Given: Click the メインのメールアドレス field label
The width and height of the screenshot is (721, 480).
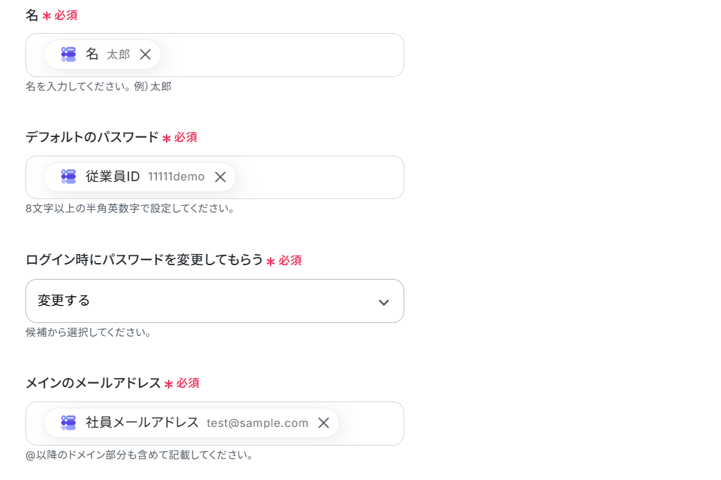Looking at the screenshot, I should tap(94, 383).
